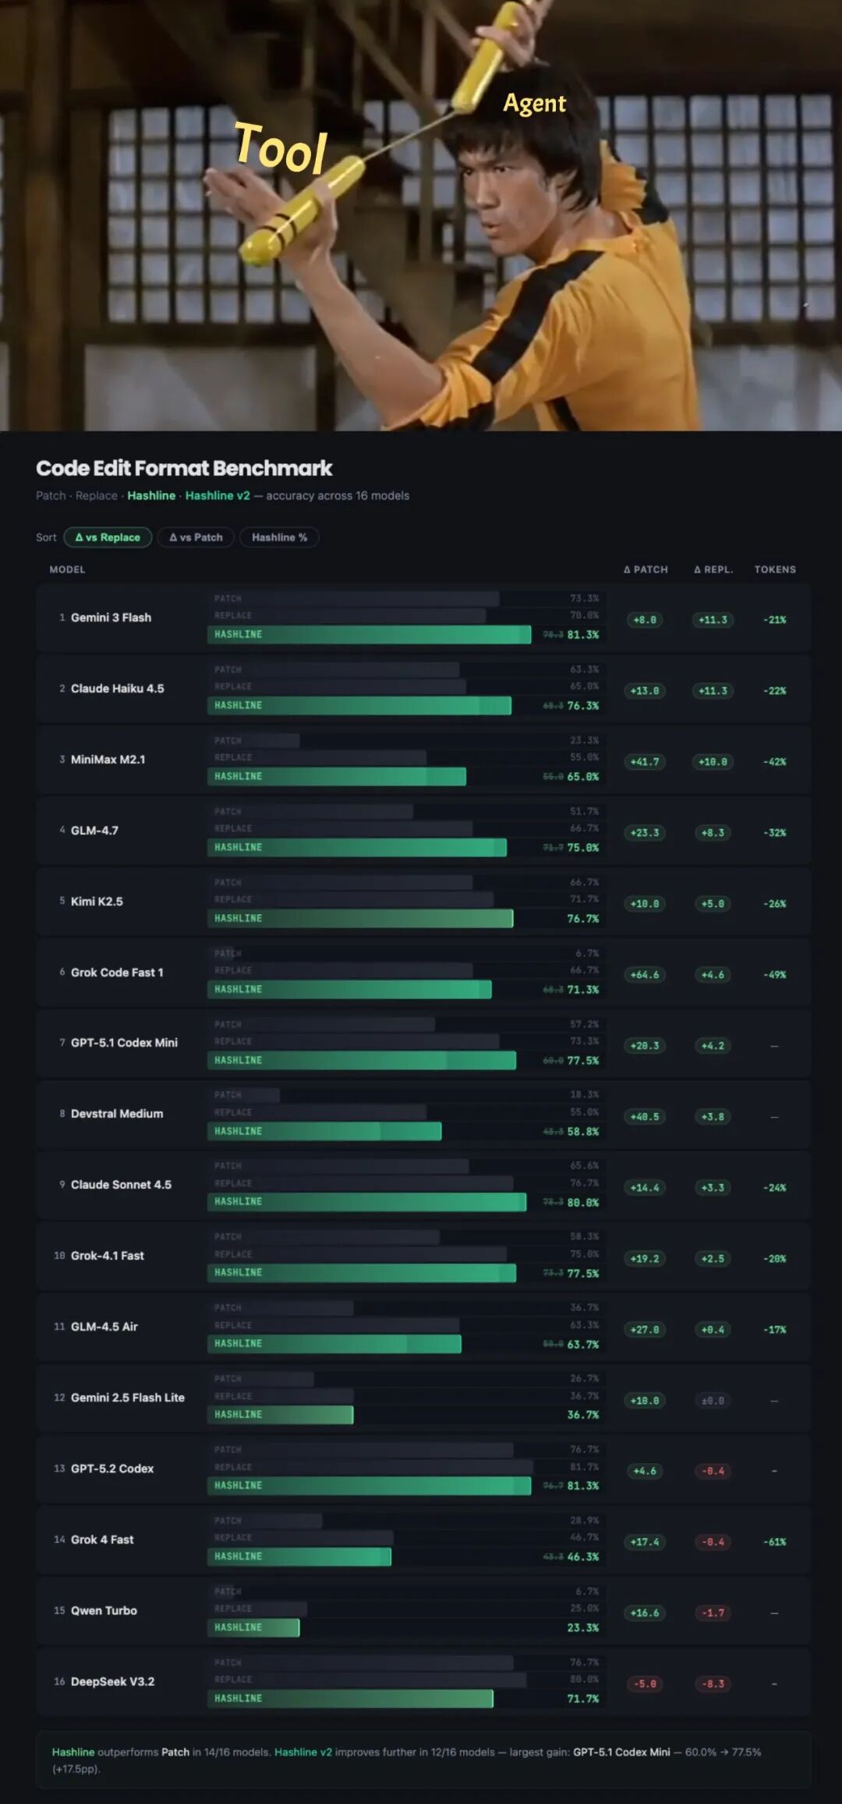The height and width of the screenshot is (1804, 842).
Task: Click the Hashline v2 legend label
Action: (x=218, y=495)
